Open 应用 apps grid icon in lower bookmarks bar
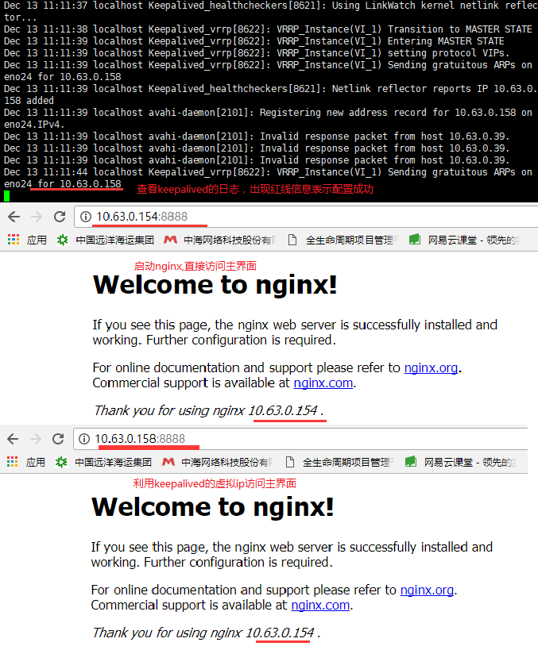The width and height of the screenshot is (538, 650). [13, 461]
